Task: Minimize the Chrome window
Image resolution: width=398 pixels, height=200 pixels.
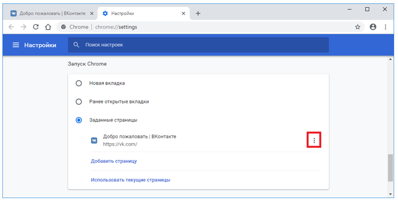Action: tap(350, 9)
